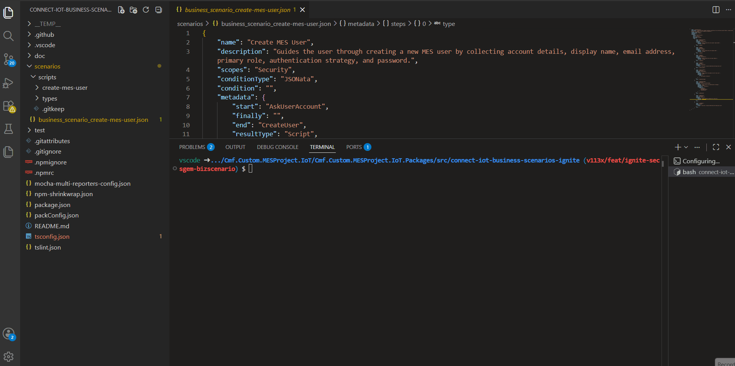The image size is (735, 366).
Task: Open the documents view icon below Testing
Action: (x=9, y=152)
